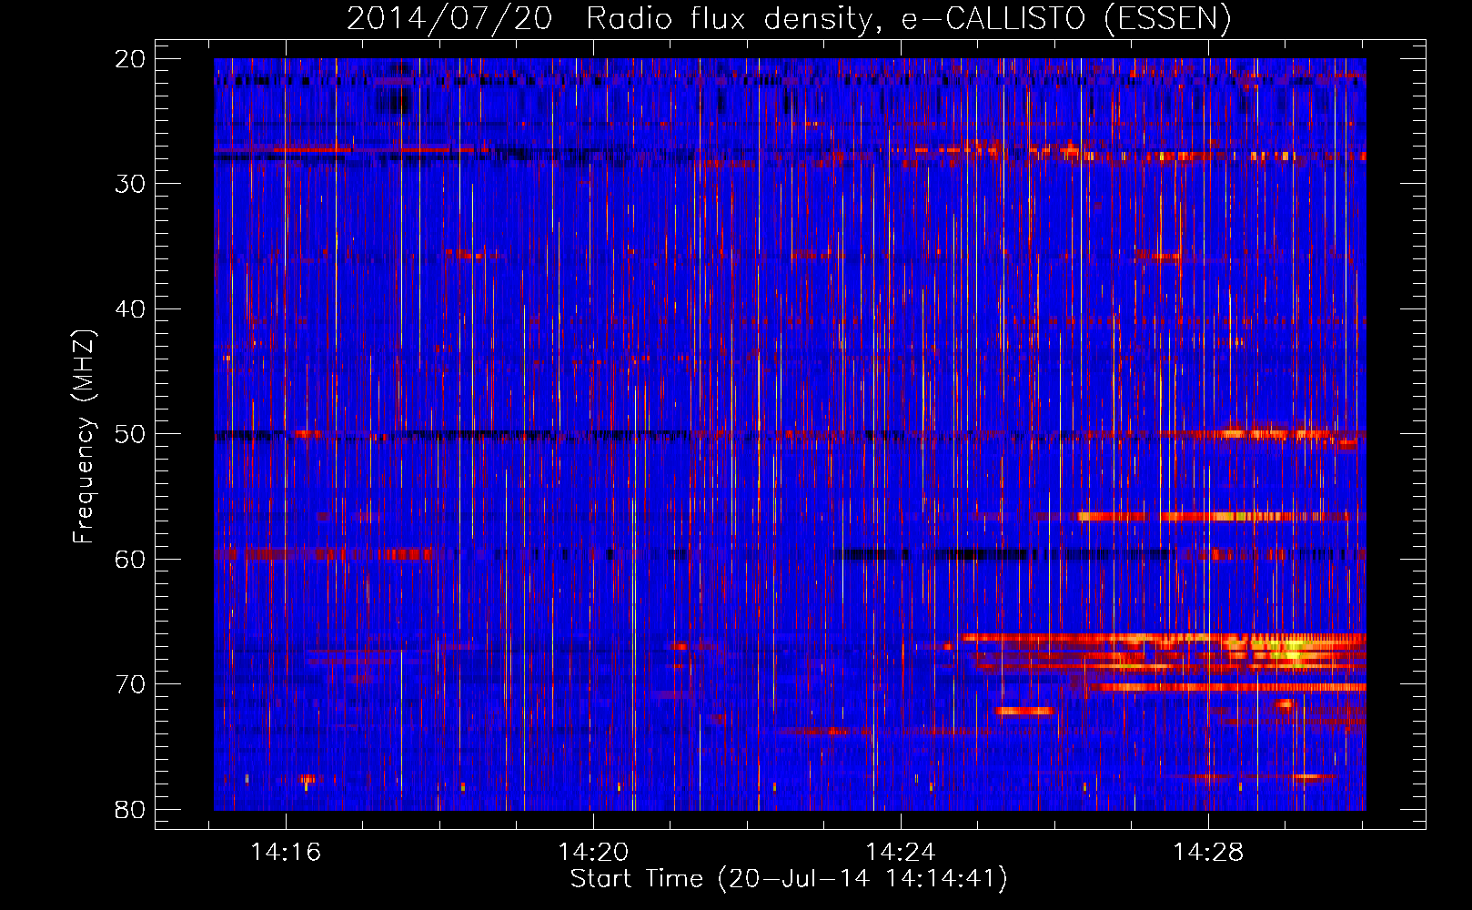Click the '14:20' time tick label
The width and height of the screenshot is (1472, 910).
pos(593,853)
